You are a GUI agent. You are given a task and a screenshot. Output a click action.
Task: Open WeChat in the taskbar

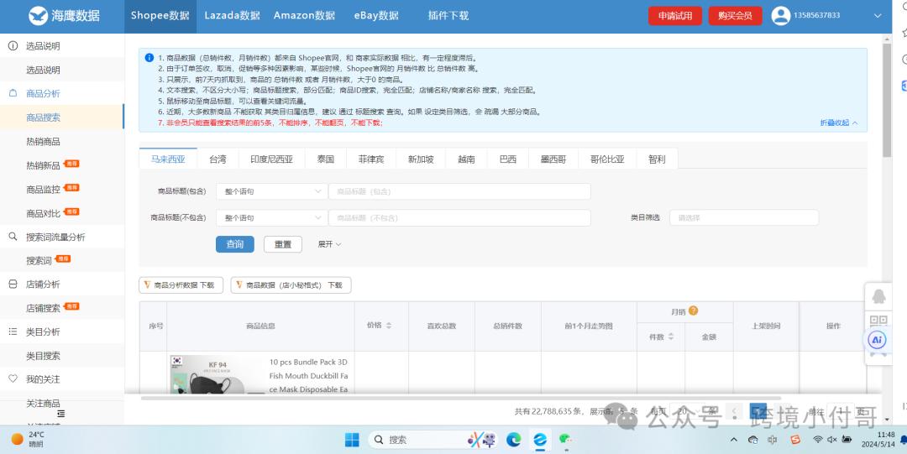click(x=566, y=440)
